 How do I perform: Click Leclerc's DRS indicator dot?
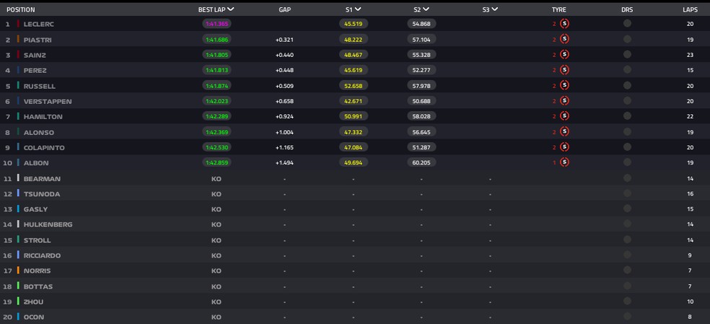627,24
